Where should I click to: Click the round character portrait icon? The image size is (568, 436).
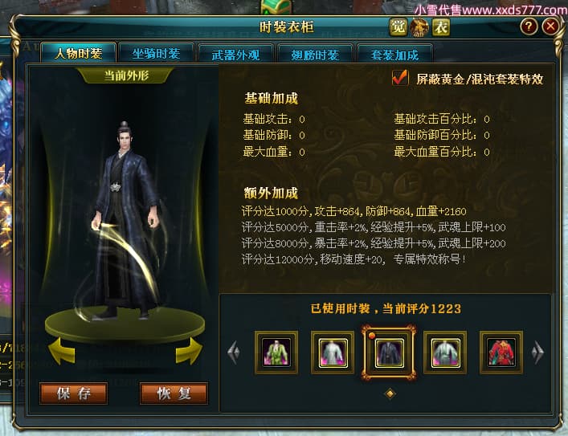(x=419, y=27)
